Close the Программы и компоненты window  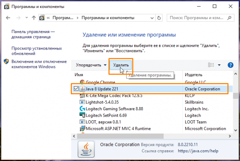[230, 6]
